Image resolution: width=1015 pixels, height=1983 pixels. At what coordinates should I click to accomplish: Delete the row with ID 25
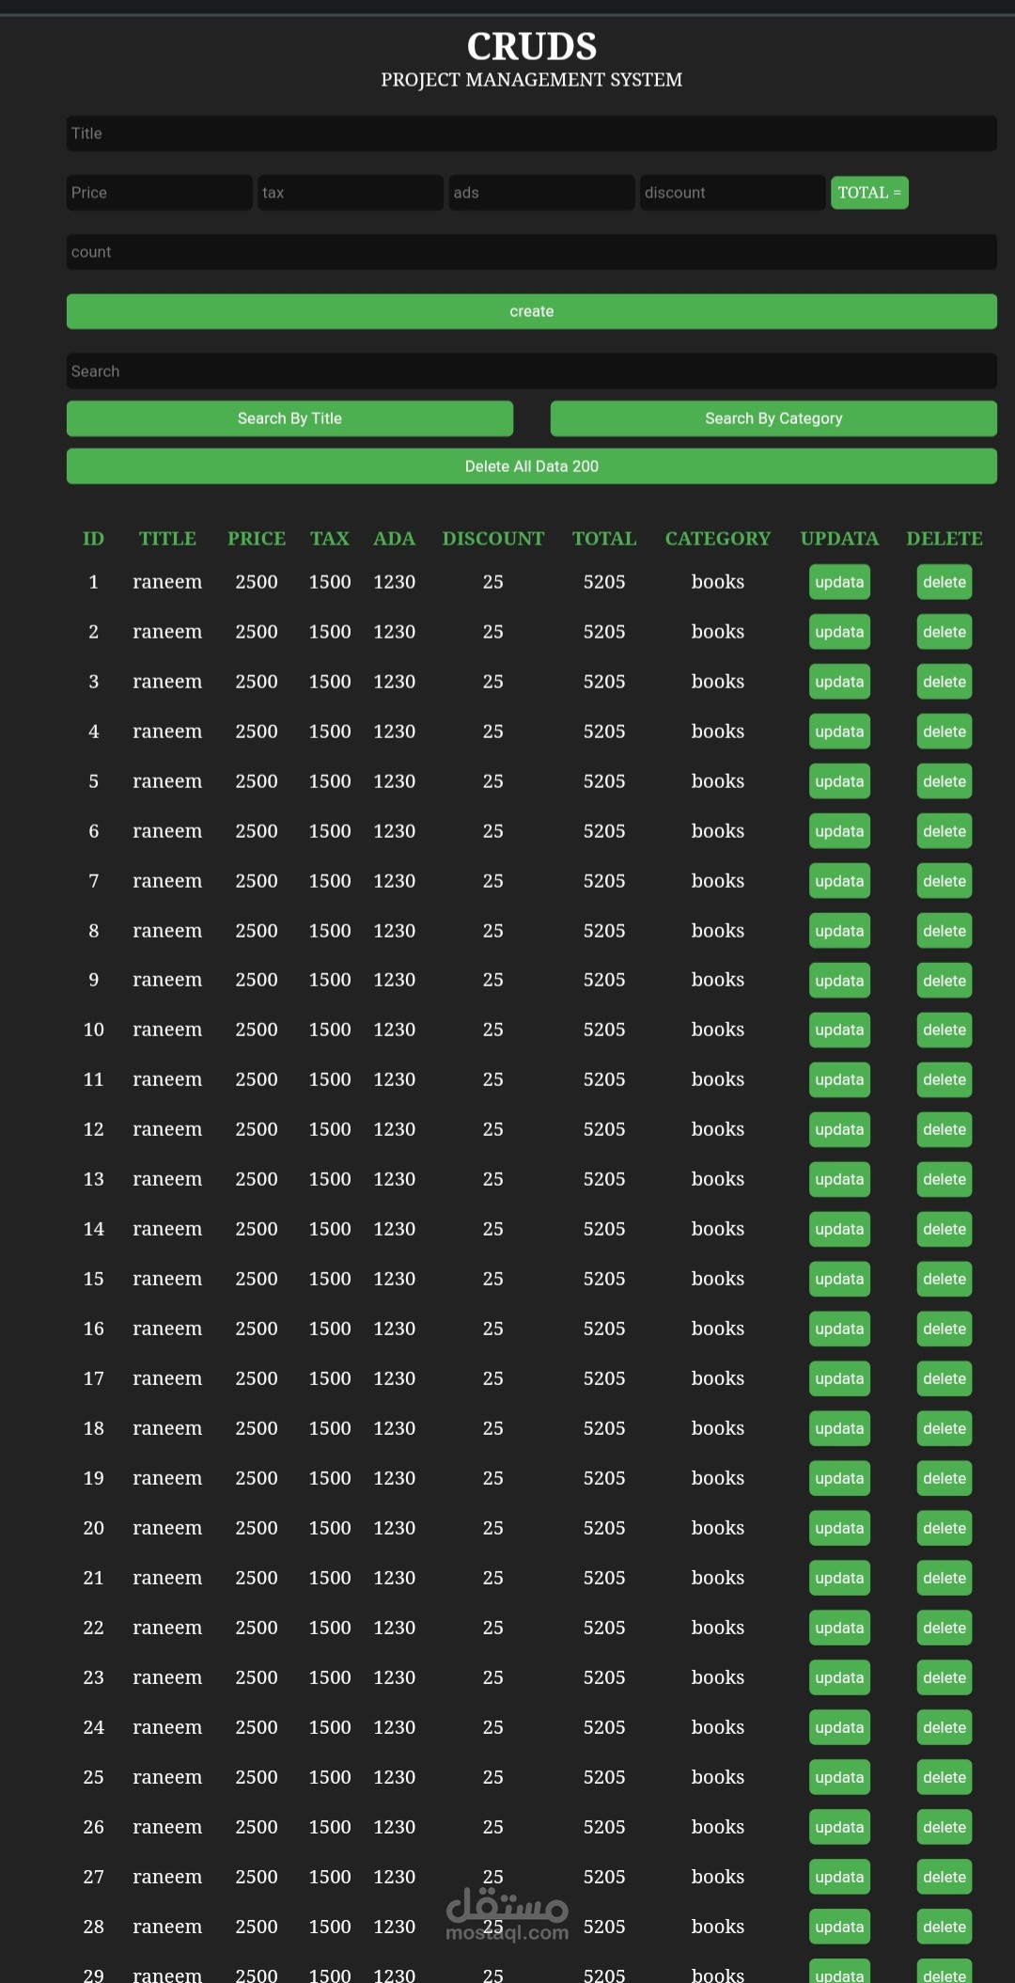[944, 1777]
